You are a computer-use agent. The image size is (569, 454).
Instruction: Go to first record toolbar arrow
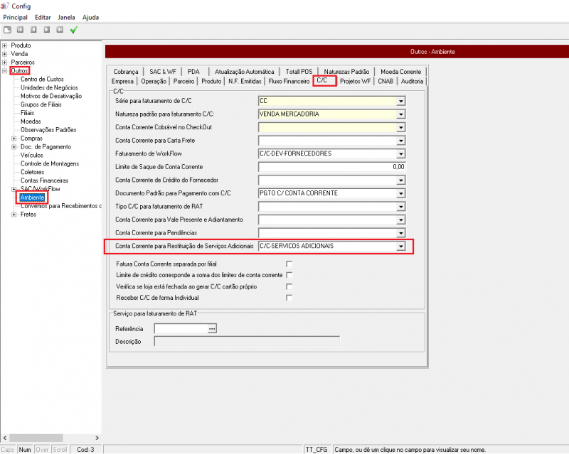21,30
